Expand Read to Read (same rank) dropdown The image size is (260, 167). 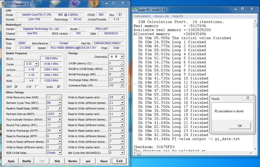click(x=122, y=130)
